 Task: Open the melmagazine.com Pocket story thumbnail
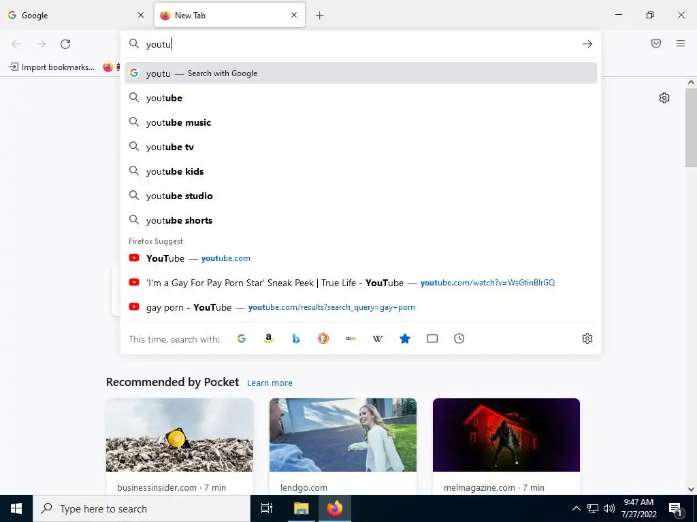506,435
